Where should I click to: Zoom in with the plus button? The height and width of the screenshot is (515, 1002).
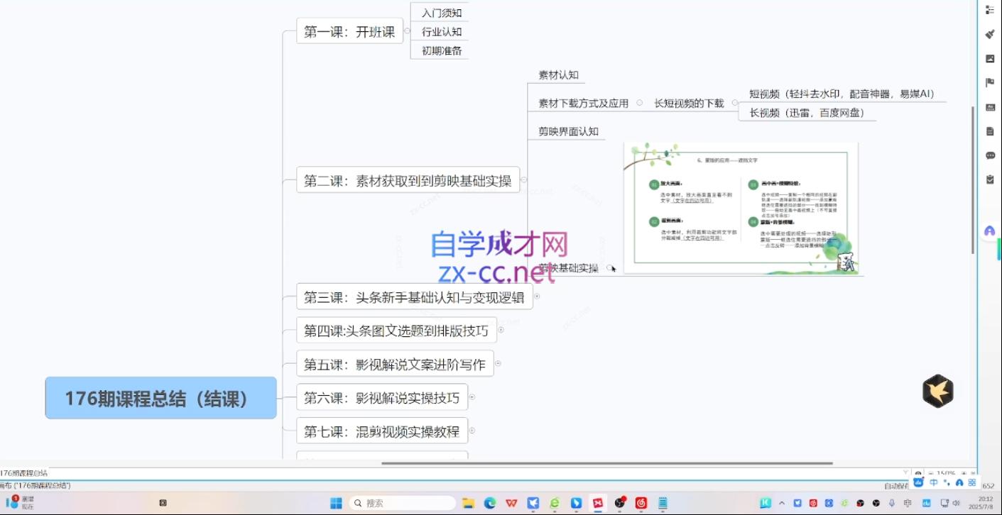click(x=964, y=472)
